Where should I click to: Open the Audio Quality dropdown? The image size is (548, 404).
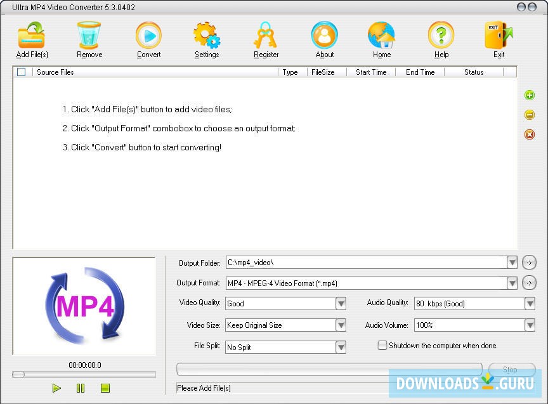[530, 303]
